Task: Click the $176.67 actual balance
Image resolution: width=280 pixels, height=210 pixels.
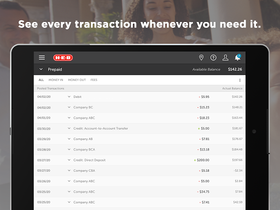Action: [237, 139]
